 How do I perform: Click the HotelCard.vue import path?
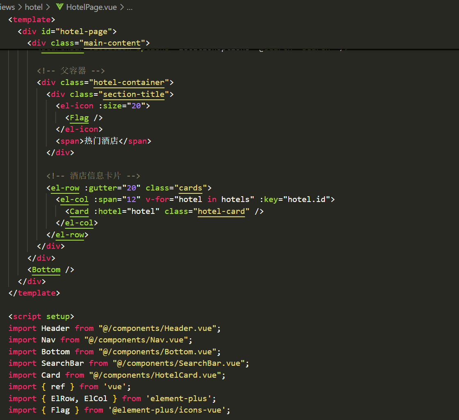tap(155, 375)
